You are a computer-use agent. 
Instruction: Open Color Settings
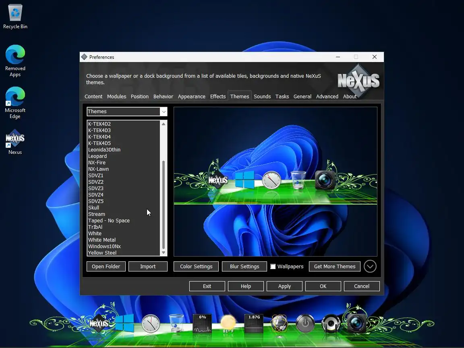point(196,266)
